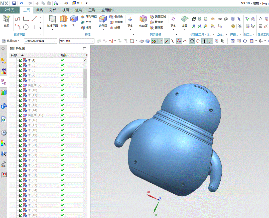Viewport: 269px width, 218px height.
Task: Open the History clock sidebar icon
Action: pyautogui.click(x=4, y=133)
